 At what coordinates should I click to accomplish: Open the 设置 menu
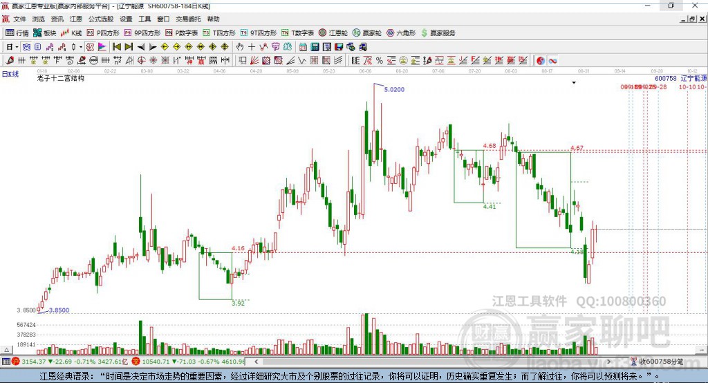click(x=126, y=19)
